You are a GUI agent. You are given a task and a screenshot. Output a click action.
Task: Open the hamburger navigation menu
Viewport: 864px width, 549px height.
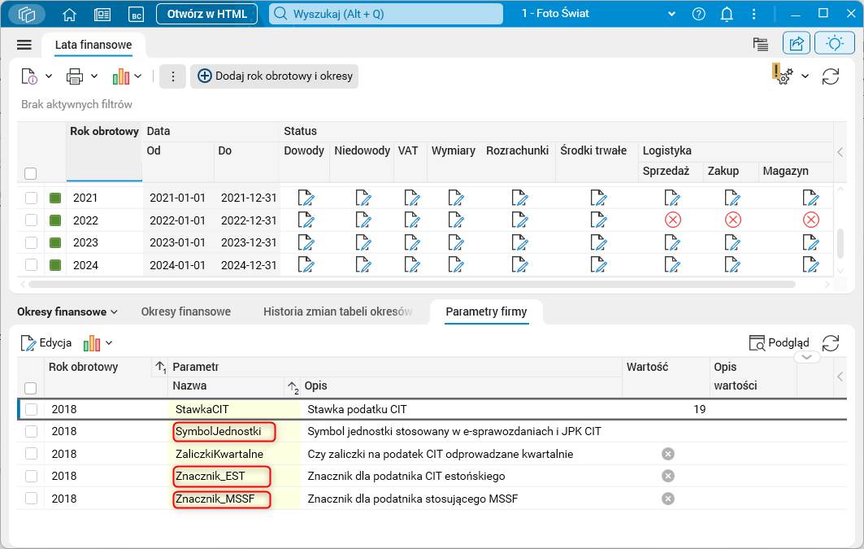[24, 45]
